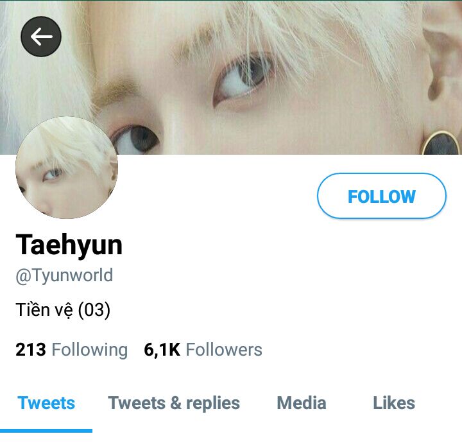462x443 pixels.
Task: Tap the 6,1K follower count number
Action: click(162, 350)
